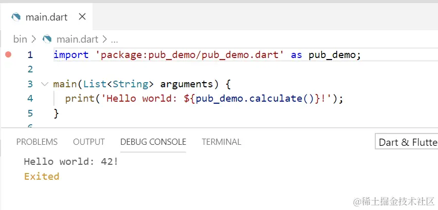
Task: Click the bin breadcrumb folder
Action: pos(20,40)
